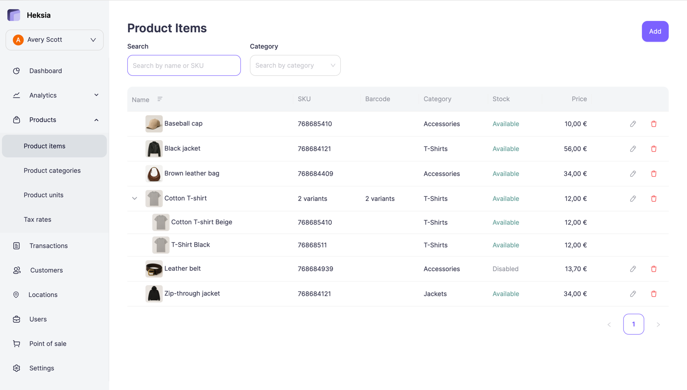The image size is (687, 390).
Task: Go to Tax rates page
Action: (37, 219)
